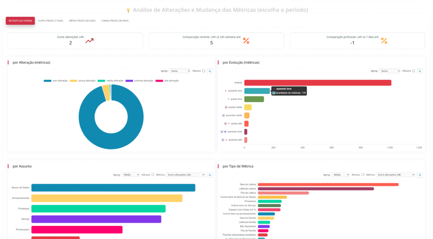Click percent icon on Comparação profunda card
The height and width of the screenshot is (239, 433).
pyautogui.click(x=384, y=41)
